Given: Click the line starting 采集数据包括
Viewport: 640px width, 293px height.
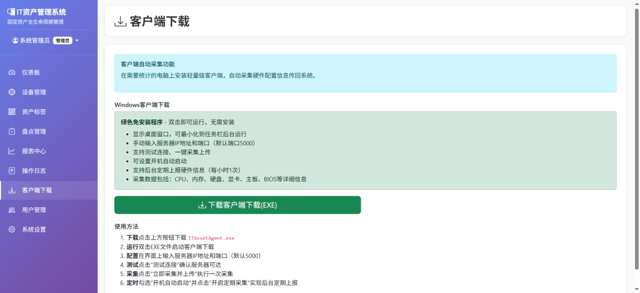Looking at the screenshot, I should click(x=219, y=179).
